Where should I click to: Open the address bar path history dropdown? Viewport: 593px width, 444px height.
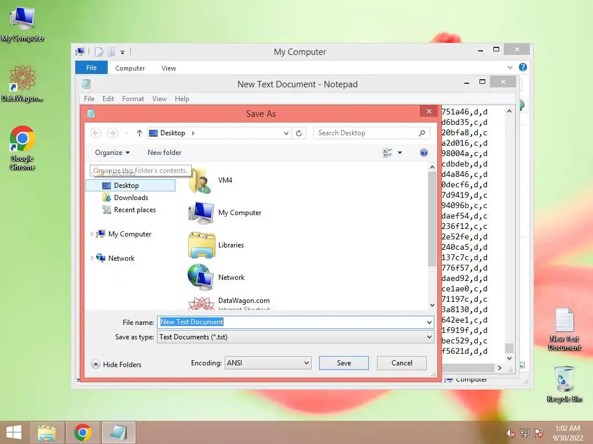(x=286, y=133)
